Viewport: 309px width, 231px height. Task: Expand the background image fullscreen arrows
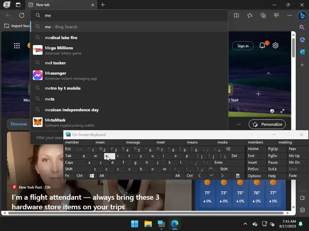pyautogui.click(x=282, y=111)
